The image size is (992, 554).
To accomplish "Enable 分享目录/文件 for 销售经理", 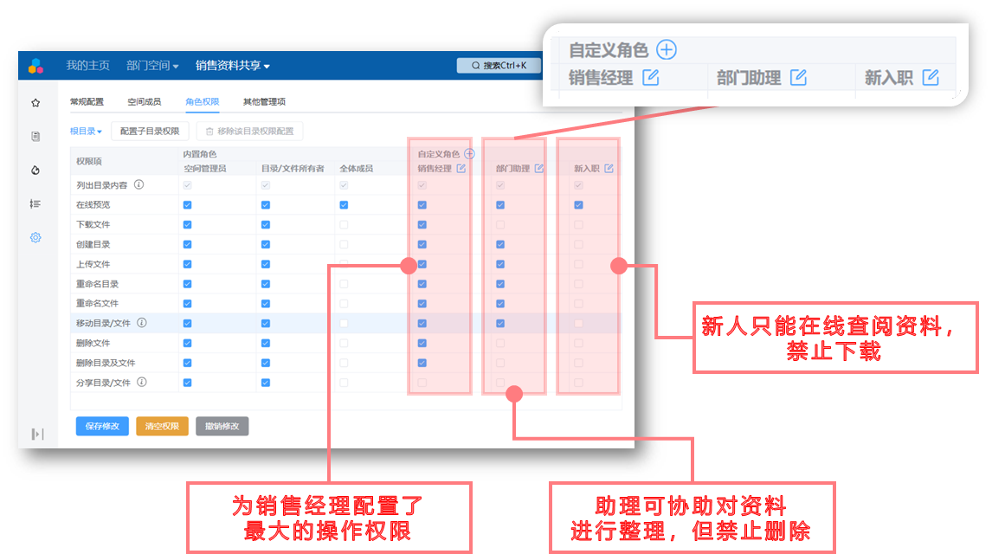I will point(422,383).
